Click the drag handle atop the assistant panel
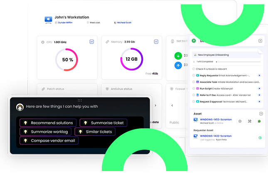 click(x=80, y=100)
